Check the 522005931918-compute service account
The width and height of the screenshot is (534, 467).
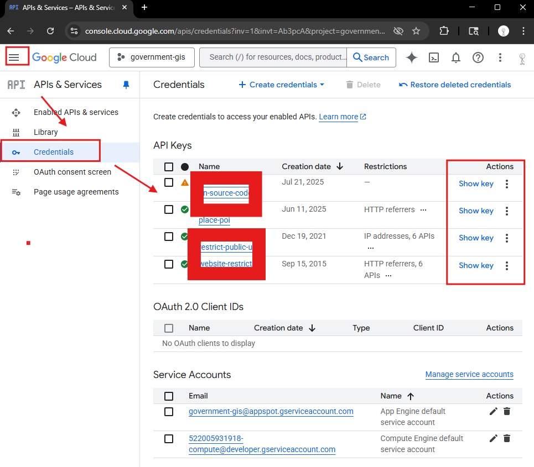click(169, 439)
